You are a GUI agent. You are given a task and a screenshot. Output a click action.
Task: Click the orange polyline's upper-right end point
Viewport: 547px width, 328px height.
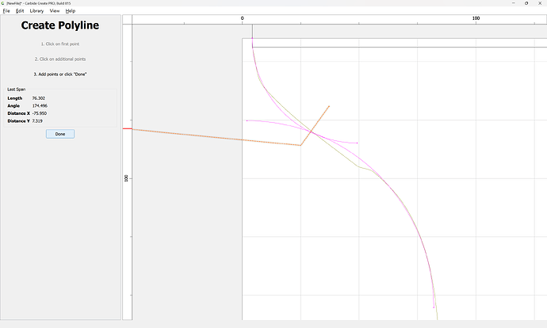click(x=329, y=105)
